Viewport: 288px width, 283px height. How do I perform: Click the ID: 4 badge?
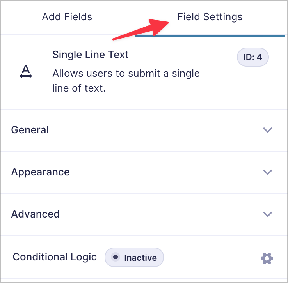[x=252, y=57]
